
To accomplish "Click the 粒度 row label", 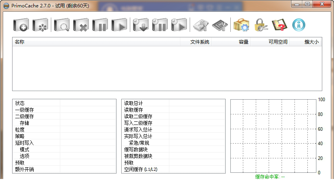I will 20,130.
